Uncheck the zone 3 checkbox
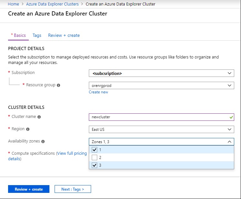The image size is (241, 199). click(94, 165)
